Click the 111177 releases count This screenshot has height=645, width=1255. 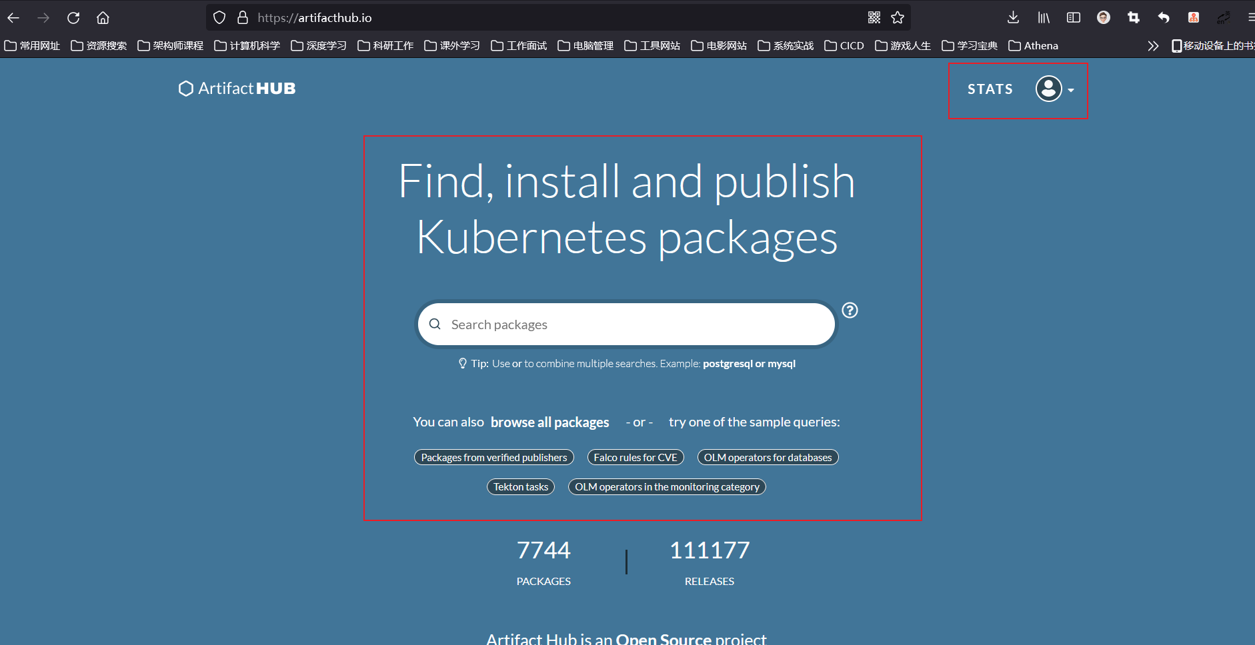point(710,550)
